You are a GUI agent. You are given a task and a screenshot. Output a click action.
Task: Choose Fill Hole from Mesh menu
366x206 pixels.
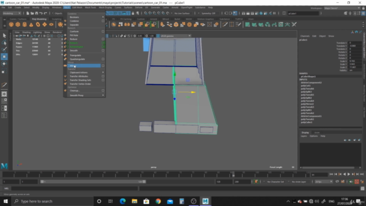coord(74,35)
